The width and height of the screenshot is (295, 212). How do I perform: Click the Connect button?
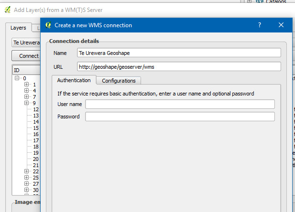pyautogui.click(x=26, y=56)
